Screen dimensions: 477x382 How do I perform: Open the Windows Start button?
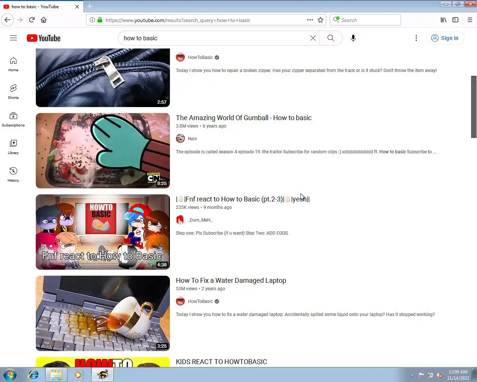point(10,375)
